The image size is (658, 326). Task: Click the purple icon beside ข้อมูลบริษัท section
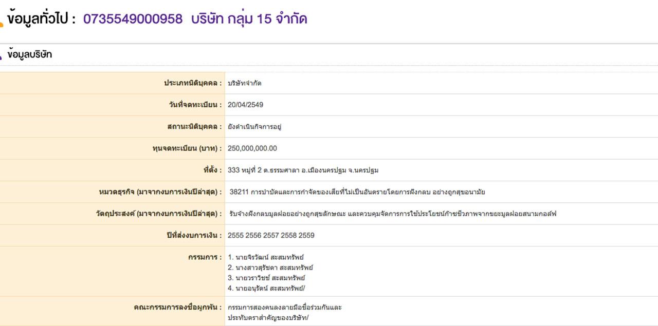[1, 56]
